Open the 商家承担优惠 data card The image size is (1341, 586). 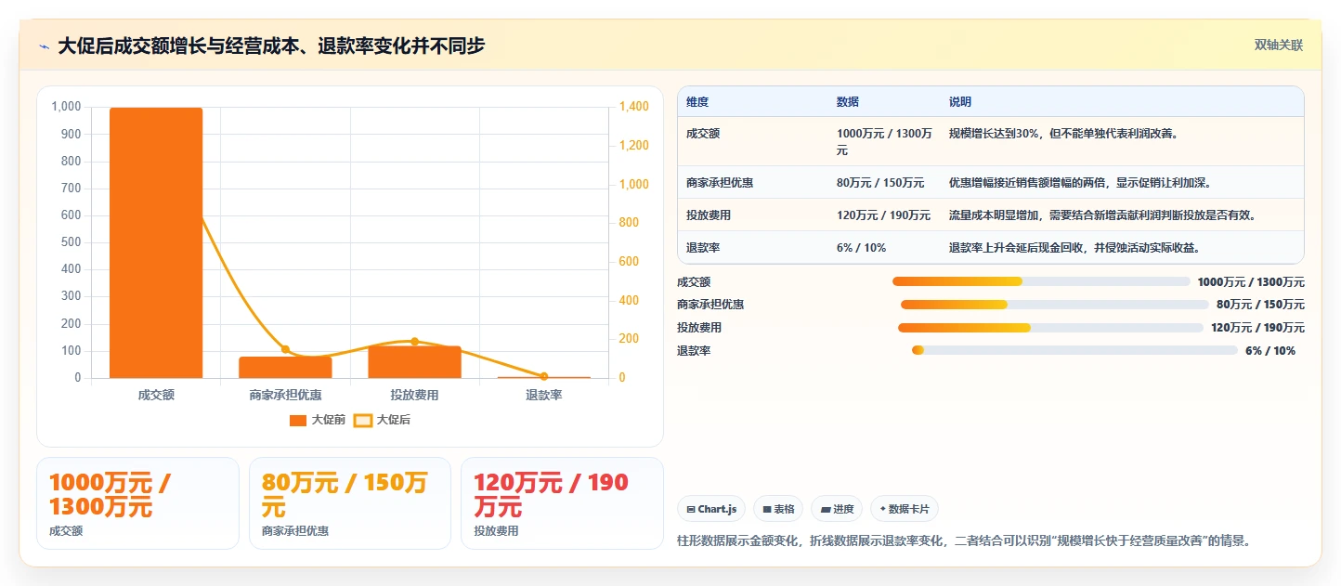[350, 503]
